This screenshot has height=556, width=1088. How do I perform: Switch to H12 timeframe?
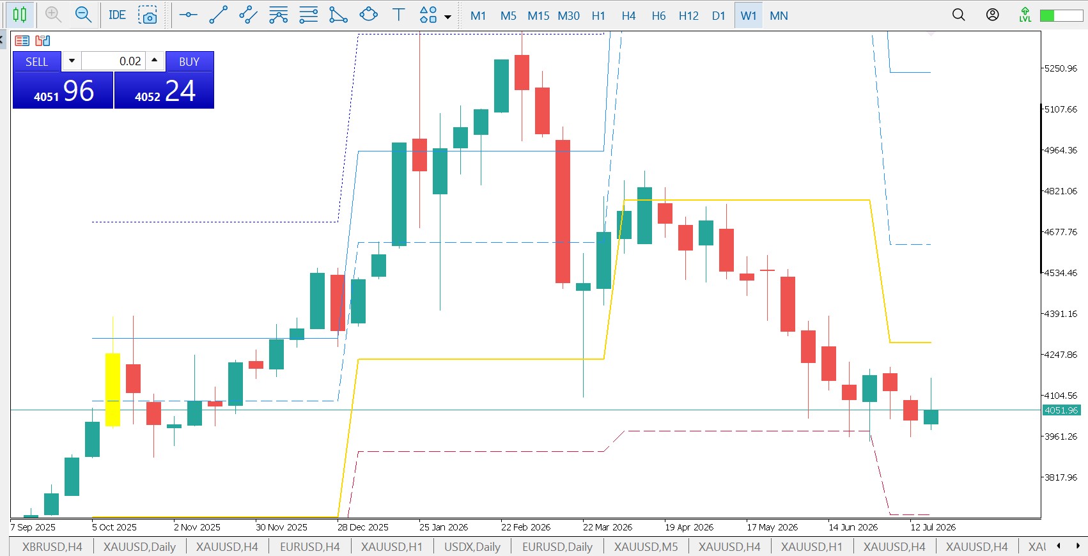688,16
